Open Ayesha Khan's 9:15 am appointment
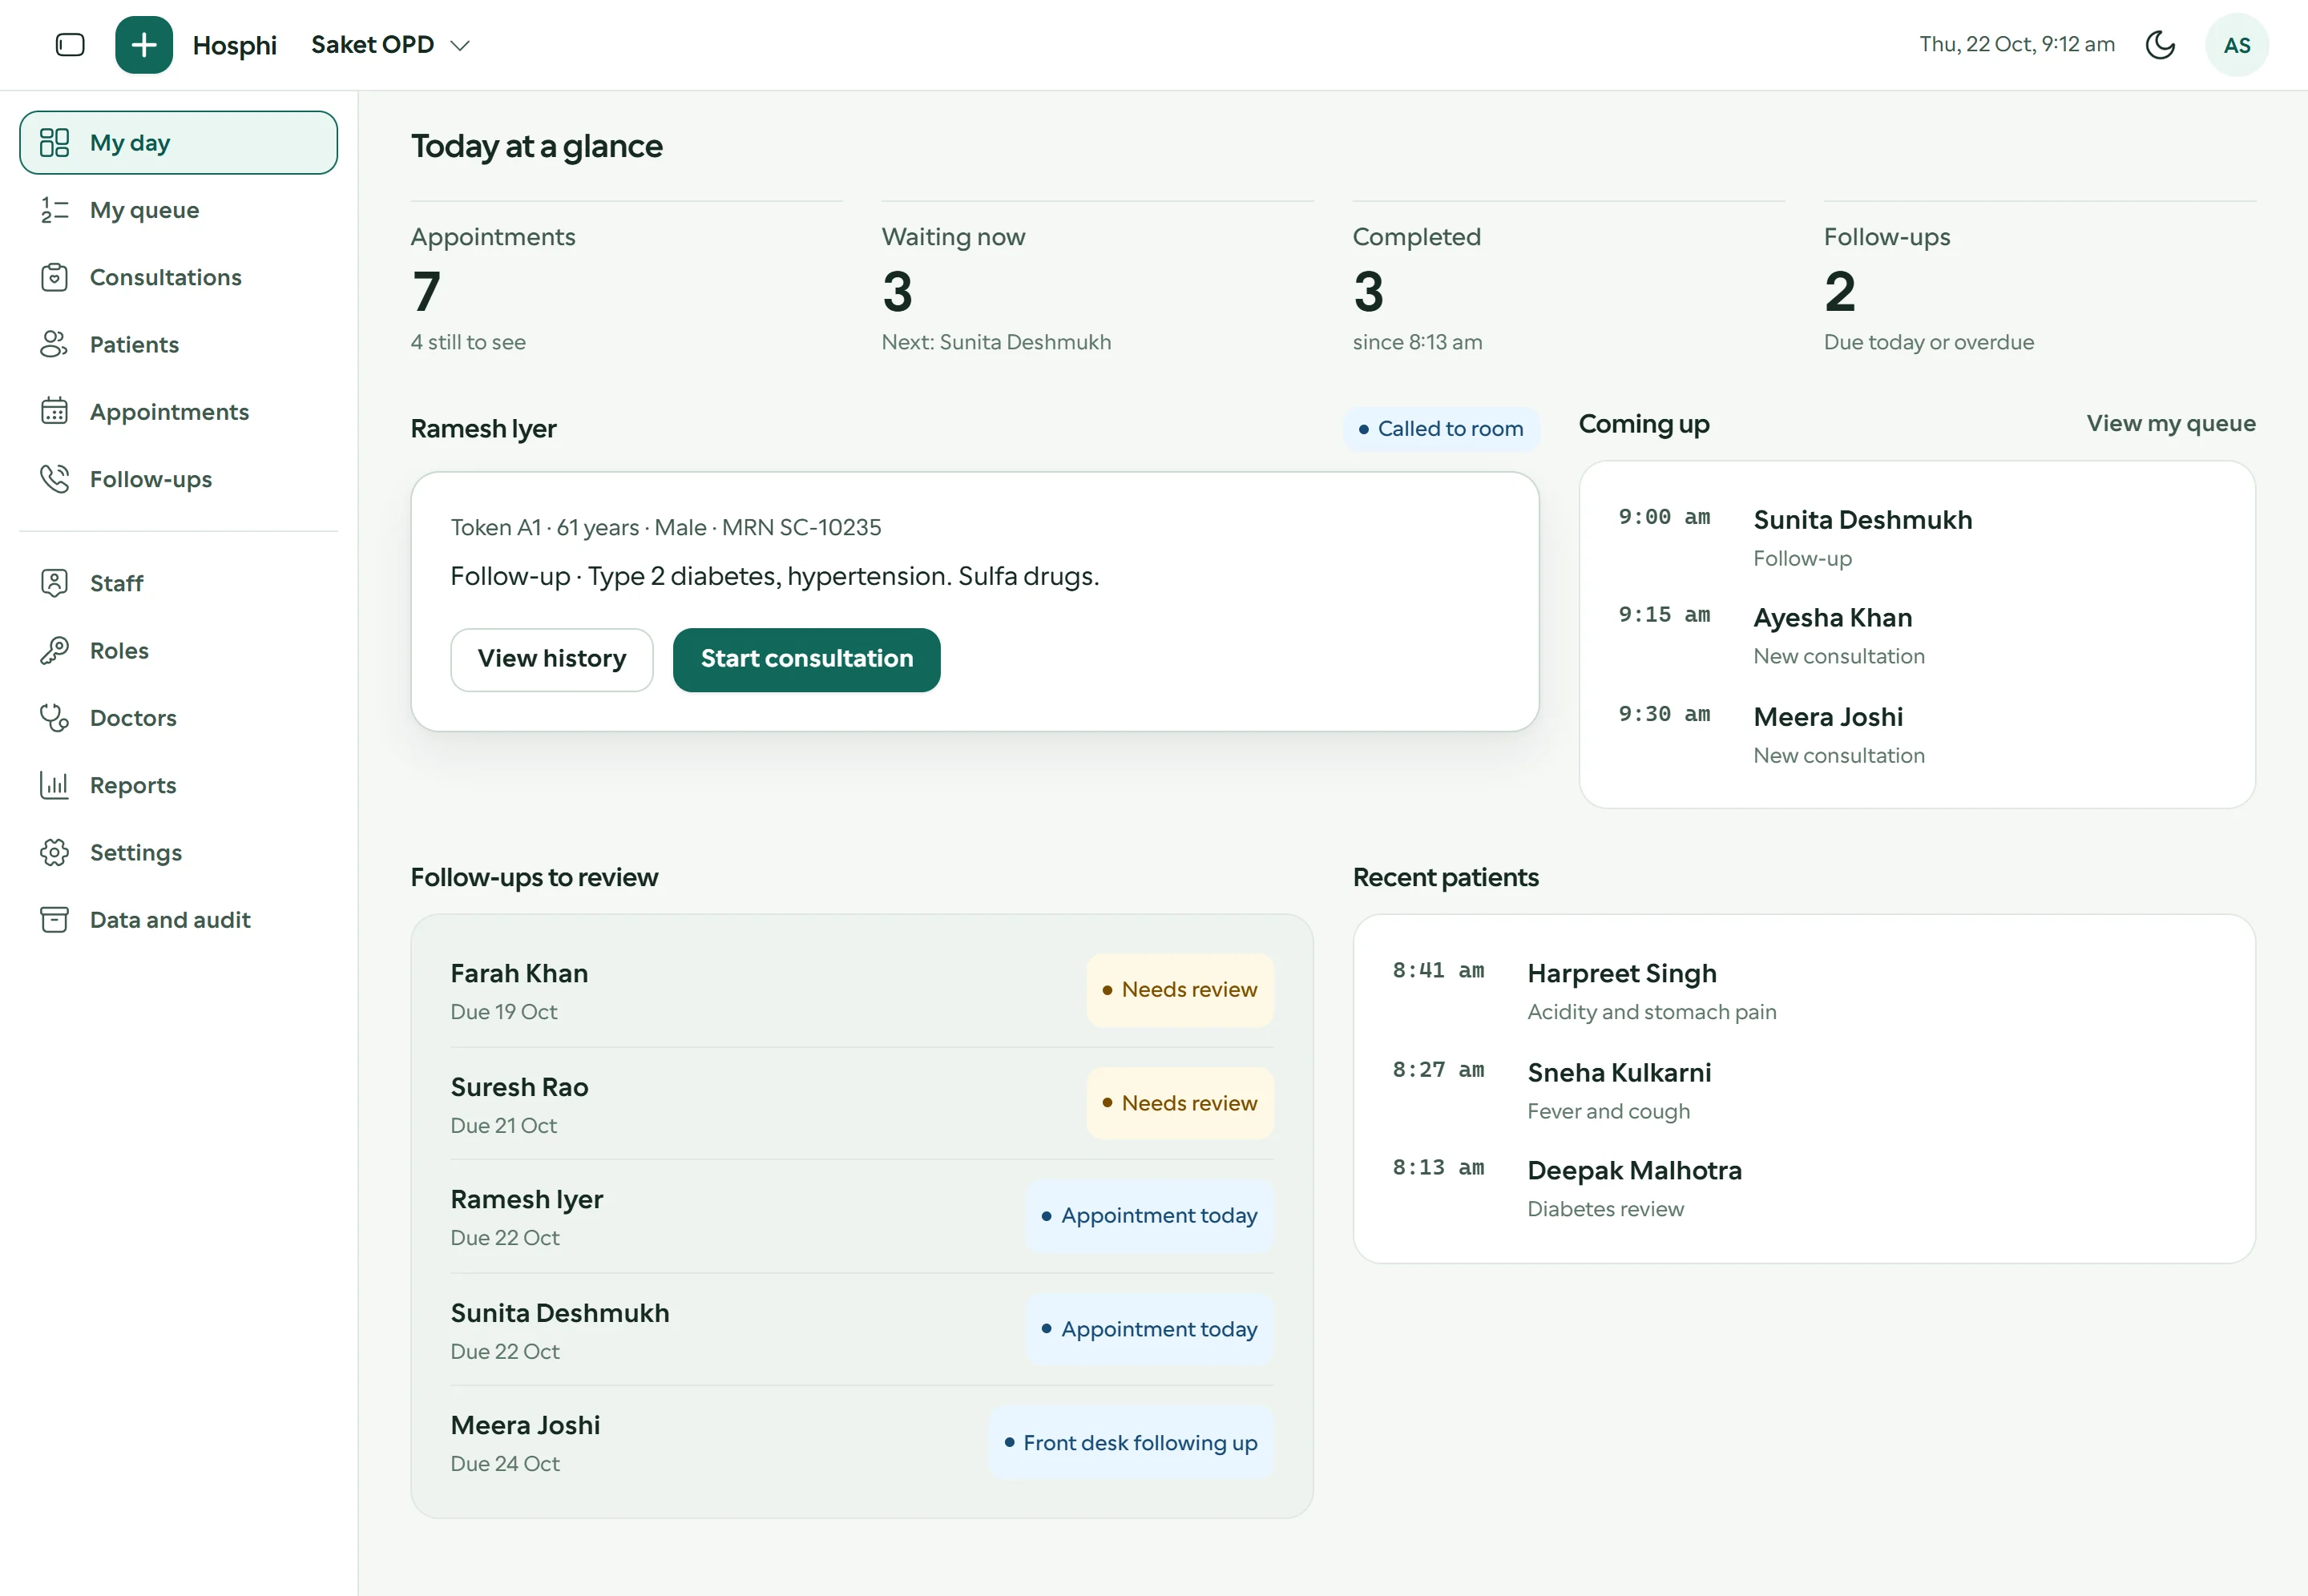The image size is (2308, 1596). pos(1916,635)
